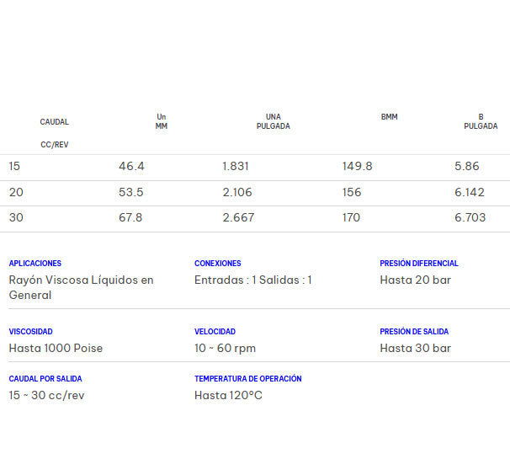Click the B PULGADA column header

[481, 121]
